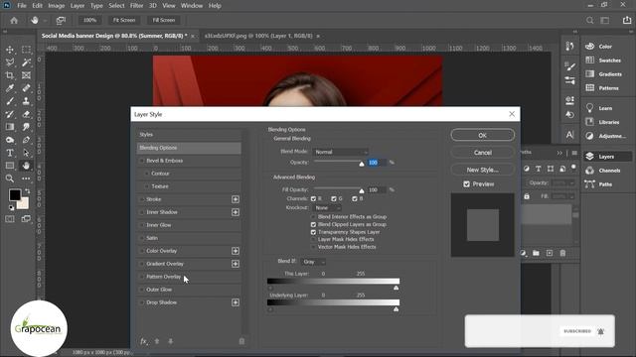
Task: Select the Brush tool
Action: coord(10,101)
